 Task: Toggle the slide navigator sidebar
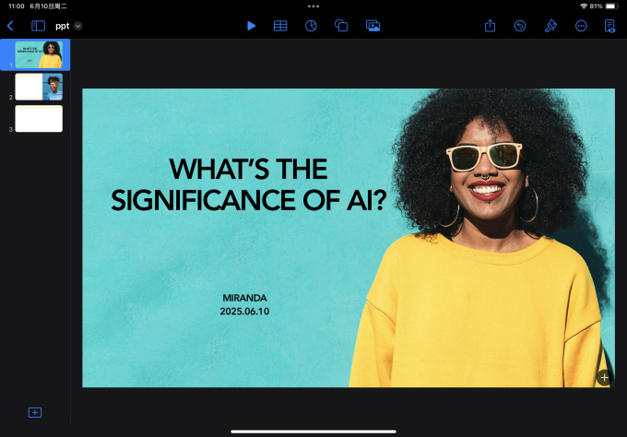38,26
